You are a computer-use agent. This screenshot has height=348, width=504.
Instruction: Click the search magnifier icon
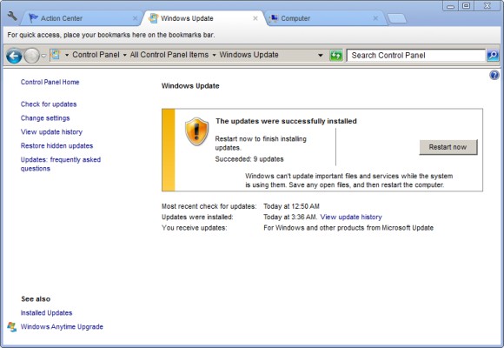pos(493,56)
